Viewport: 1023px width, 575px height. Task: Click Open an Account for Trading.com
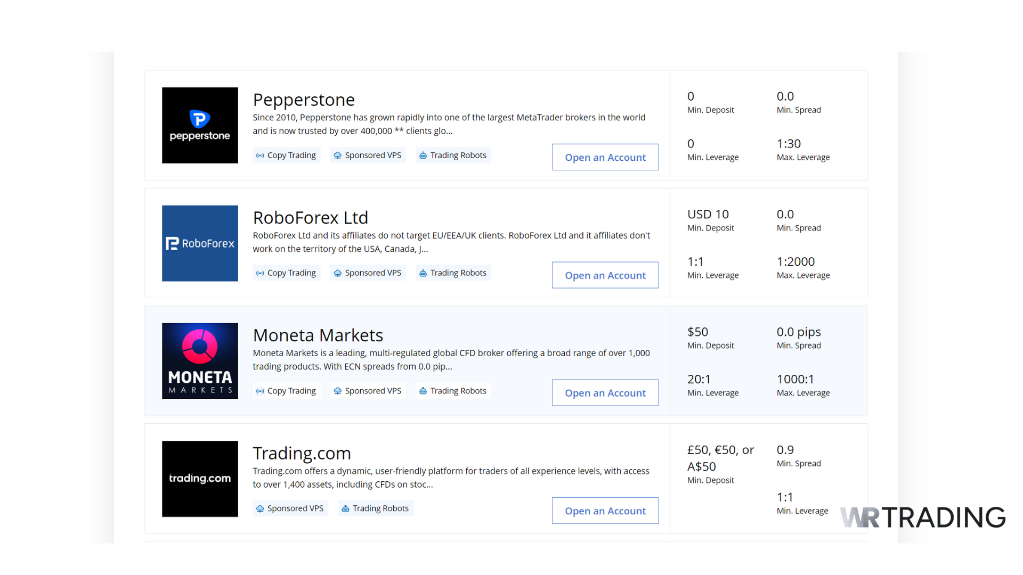click(x=605, y=511)
